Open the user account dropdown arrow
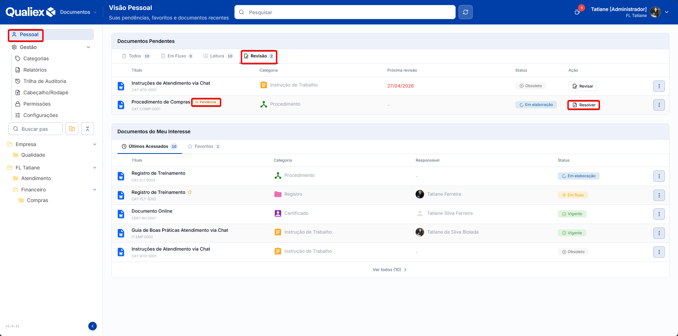This screenshot has width=678, height=336. click(667, 12)
